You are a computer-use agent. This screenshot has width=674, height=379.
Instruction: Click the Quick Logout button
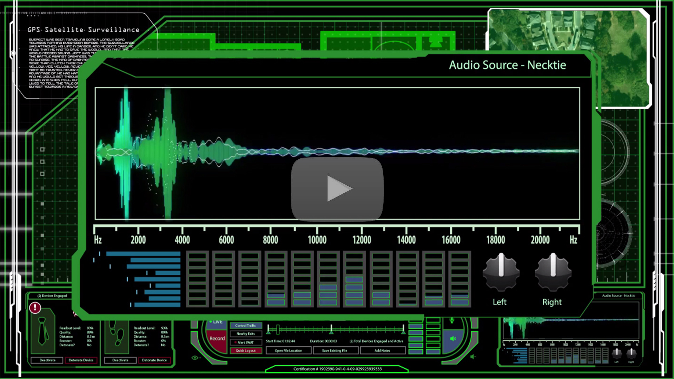(x=246, y=351)
